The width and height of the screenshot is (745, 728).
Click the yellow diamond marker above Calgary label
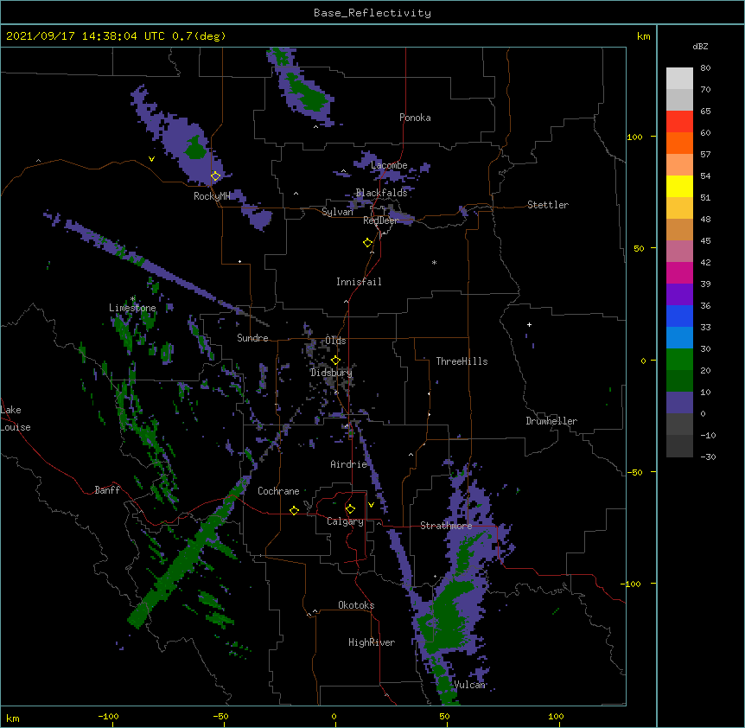click(350, 509)
